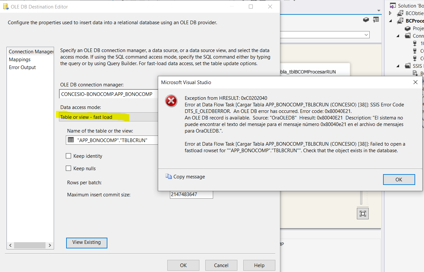Click Help in OLE DB Destination Editor
The image size is (424, 272).
click(259, 265)
